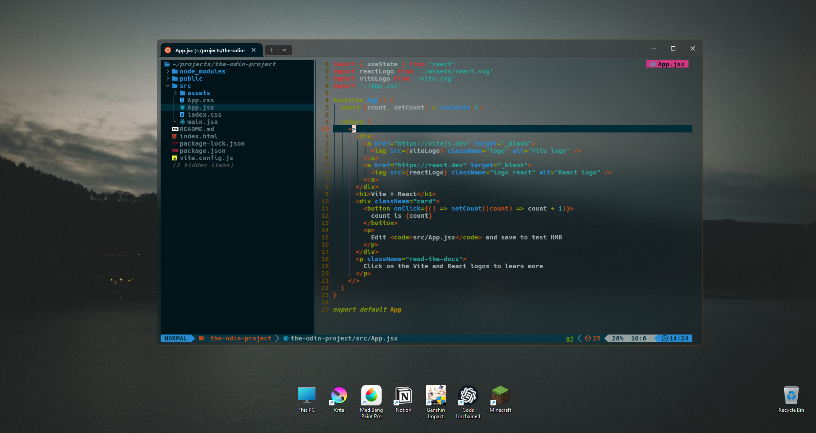This screenshot has height=433, width=816.
Task: Open the new tab profile dropdown
Action: coord(284,50)
